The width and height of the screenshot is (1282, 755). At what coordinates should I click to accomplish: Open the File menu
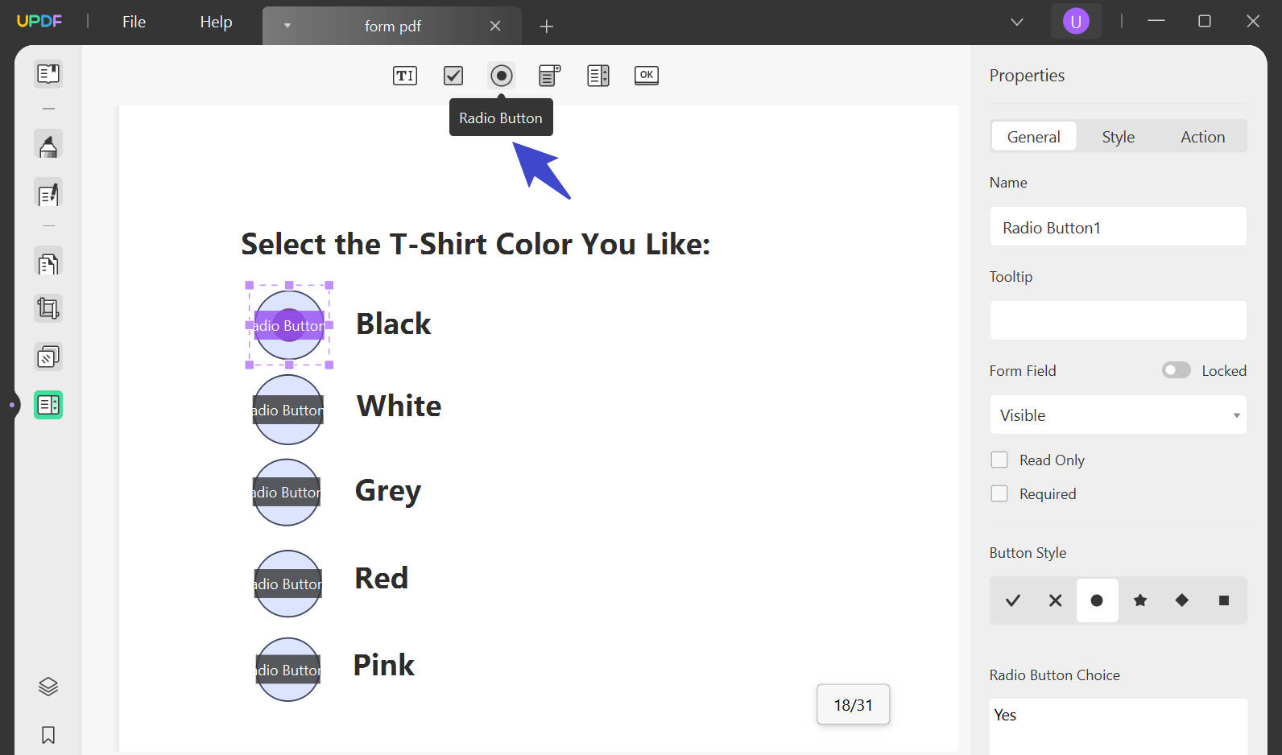click(x=134, y=22)
